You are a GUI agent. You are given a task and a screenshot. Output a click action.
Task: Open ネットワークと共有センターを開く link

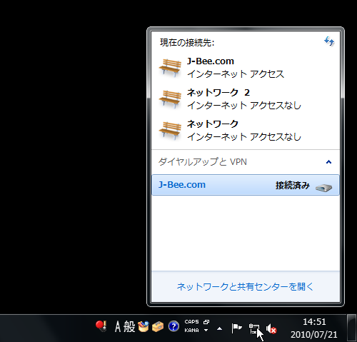[245, 287]
